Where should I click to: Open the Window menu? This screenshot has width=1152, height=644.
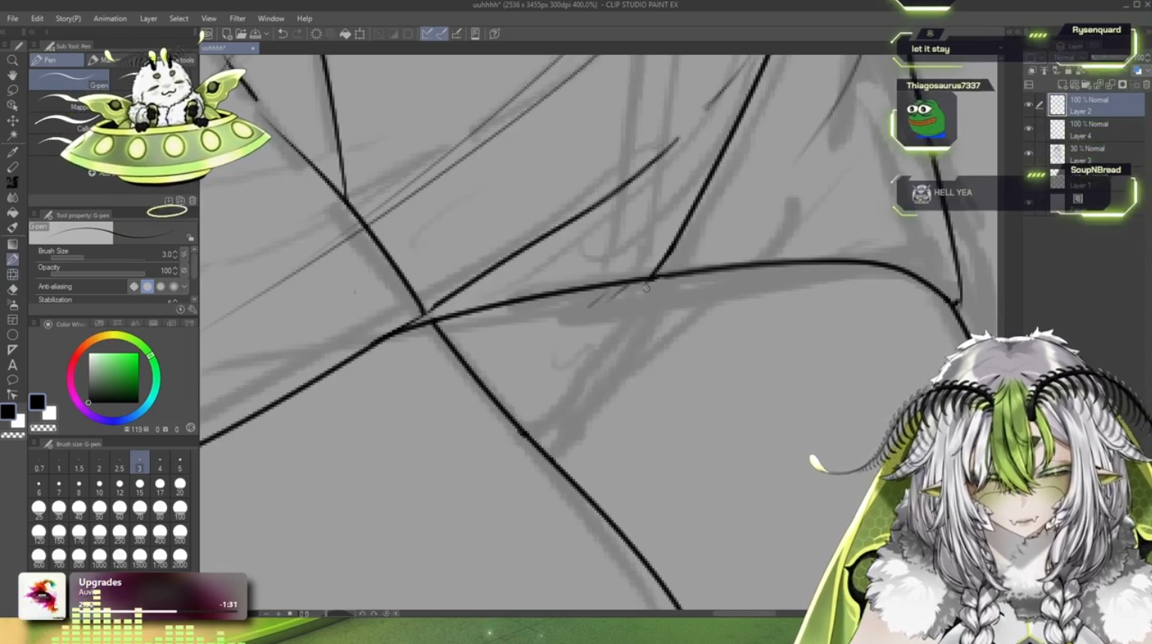coord(271,18)
